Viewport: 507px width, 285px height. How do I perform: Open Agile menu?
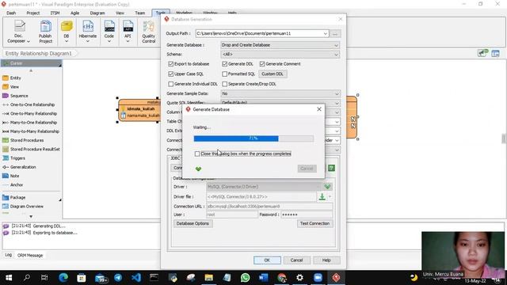tap(74, 13)
